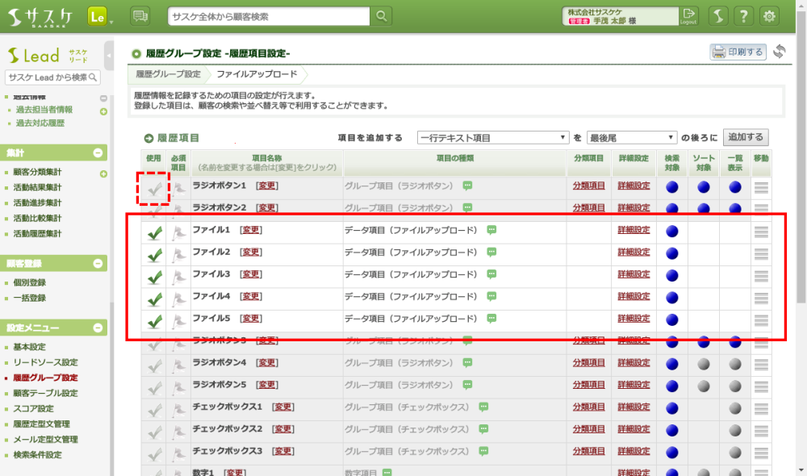
Task: Toggle required flag for ファイル4
Action: pyautogui.click(x=178, y=299)
